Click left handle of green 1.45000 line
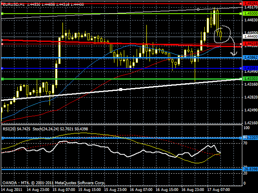This screenshot has width=258, height=193. click(x=2, y=14)
